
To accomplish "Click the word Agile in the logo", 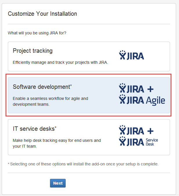I will point(156,100).
